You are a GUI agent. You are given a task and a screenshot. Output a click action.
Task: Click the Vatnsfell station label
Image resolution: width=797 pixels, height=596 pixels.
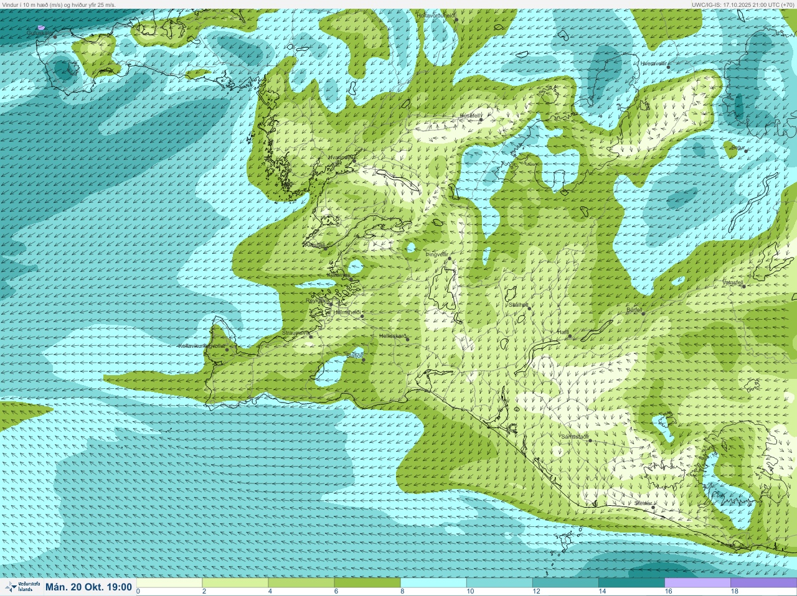(733, 282)
